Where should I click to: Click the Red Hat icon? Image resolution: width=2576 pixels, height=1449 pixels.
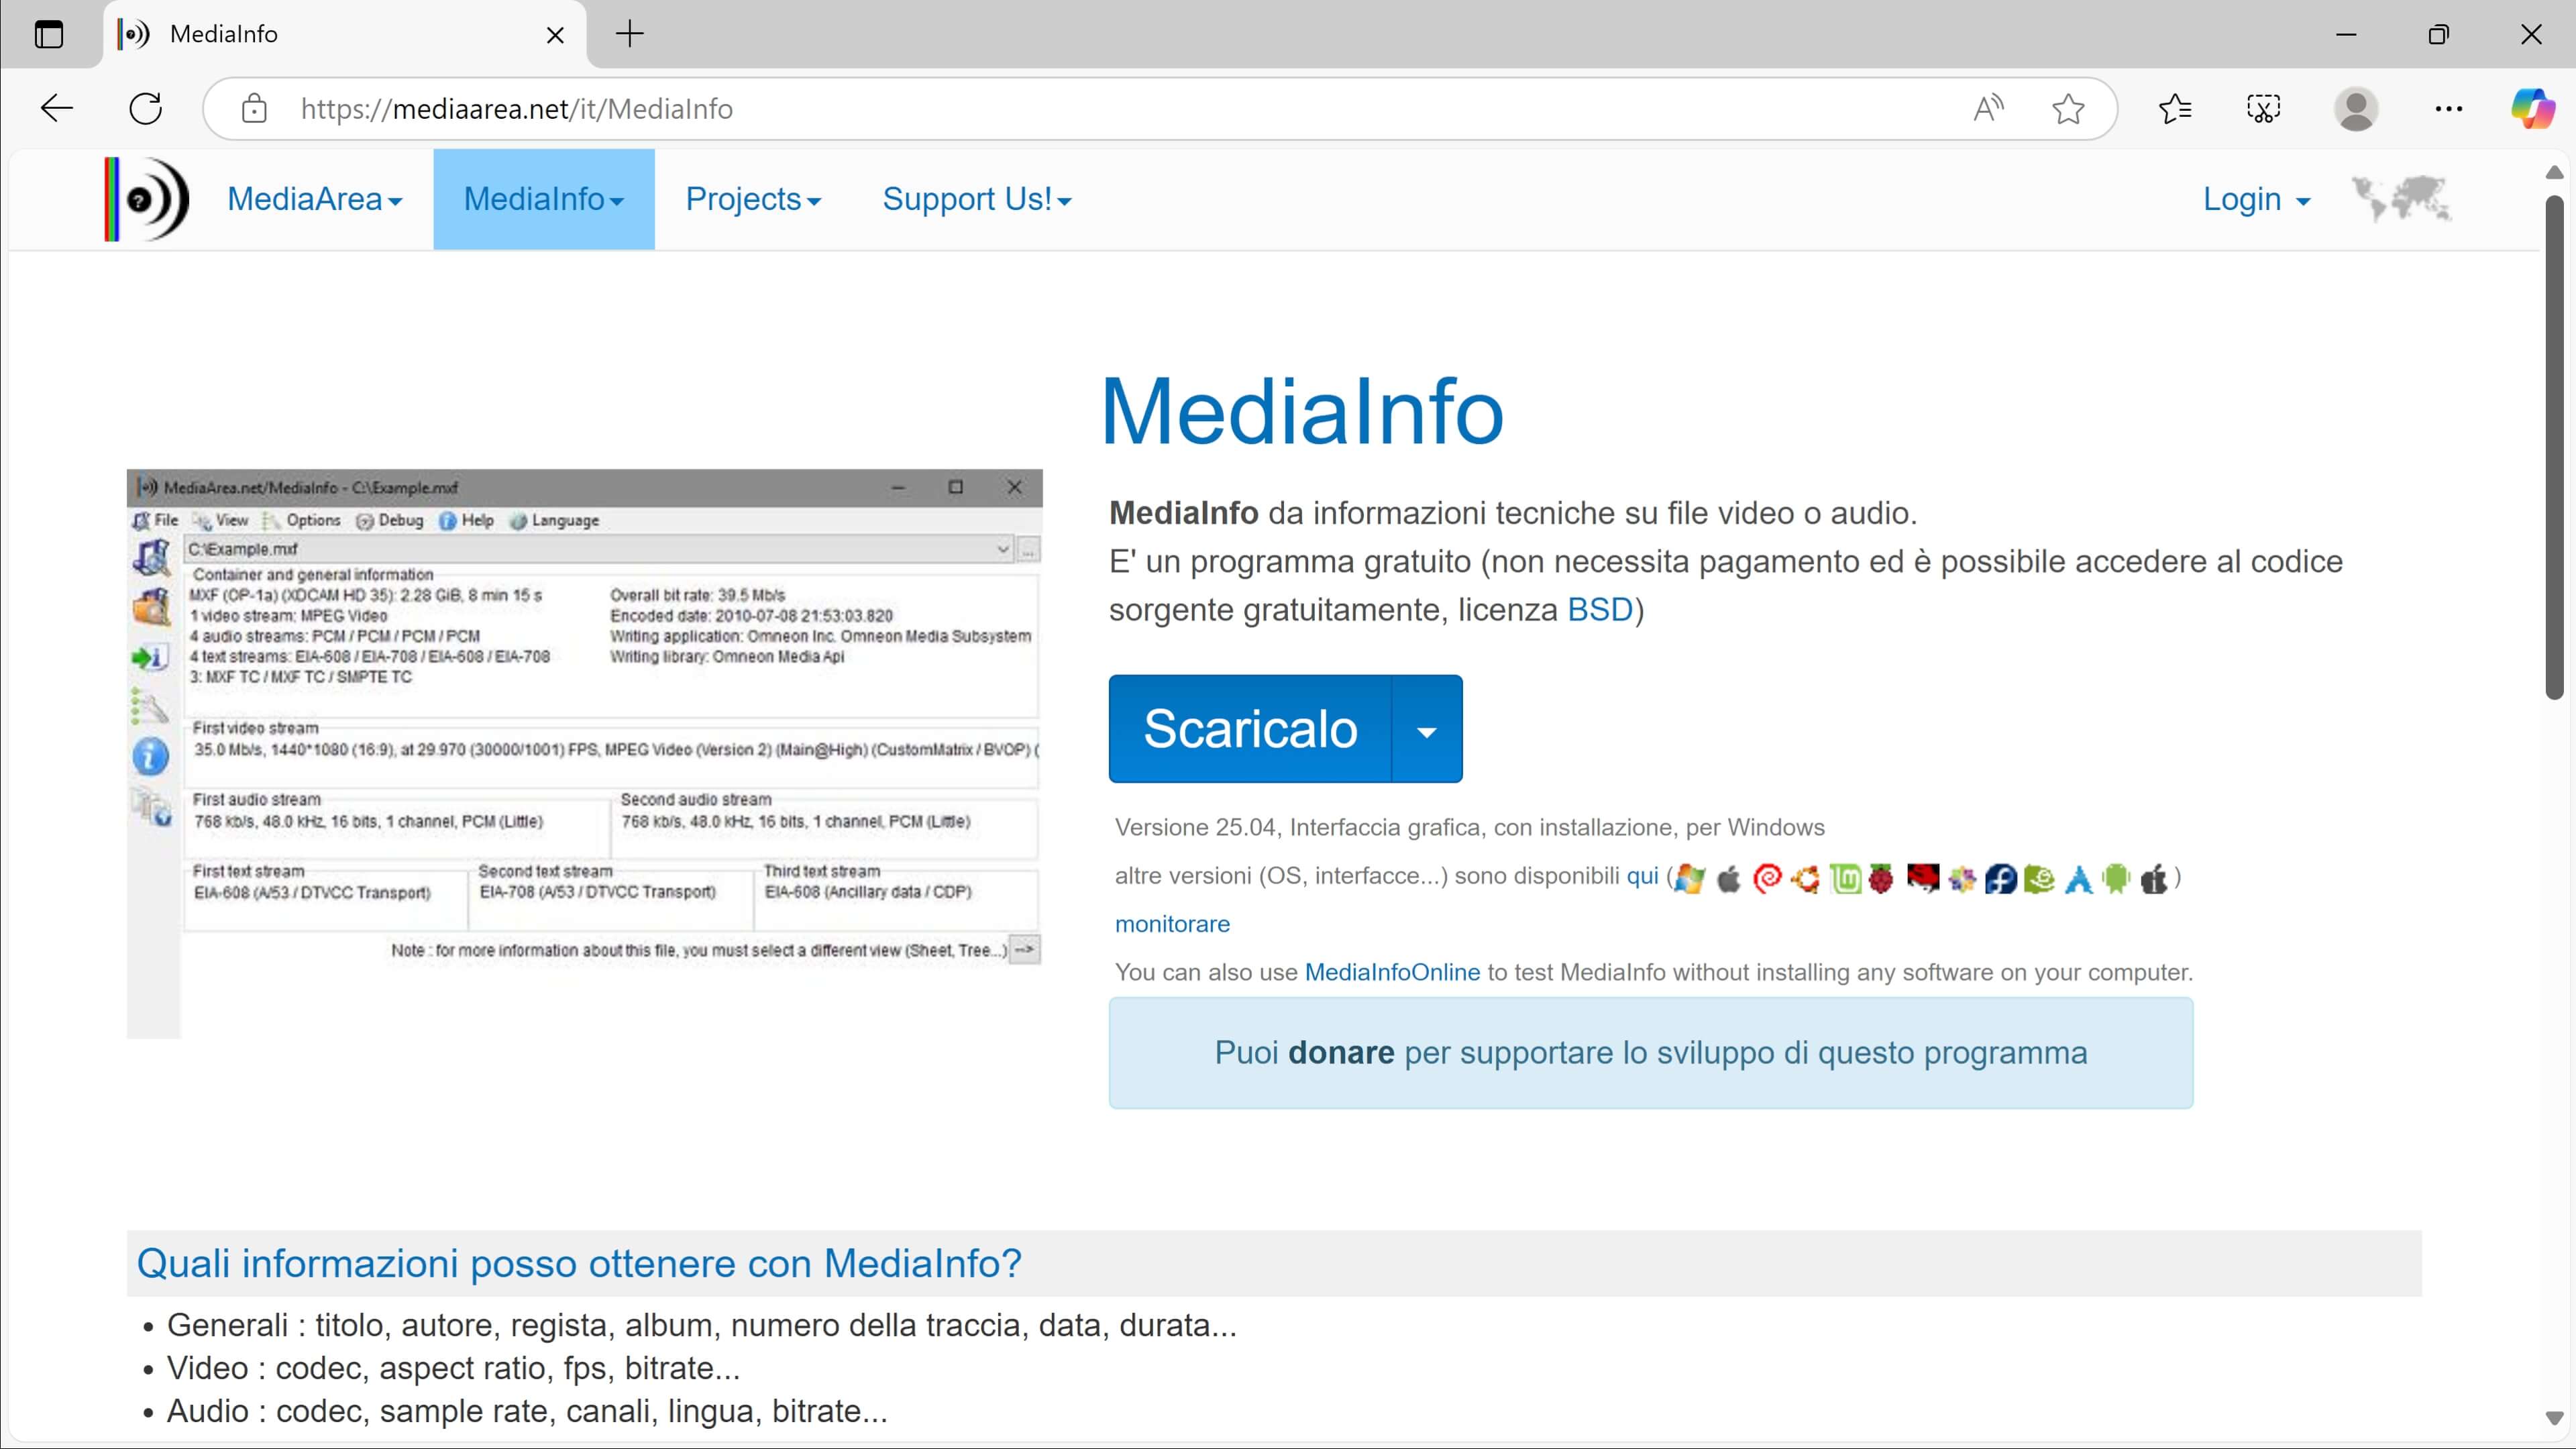coord(1922,878)
